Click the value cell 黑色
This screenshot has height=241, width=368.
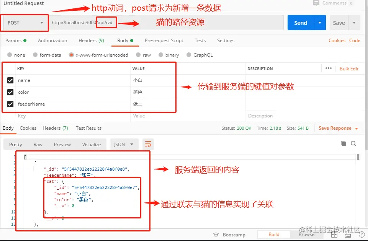click(188, 92)
